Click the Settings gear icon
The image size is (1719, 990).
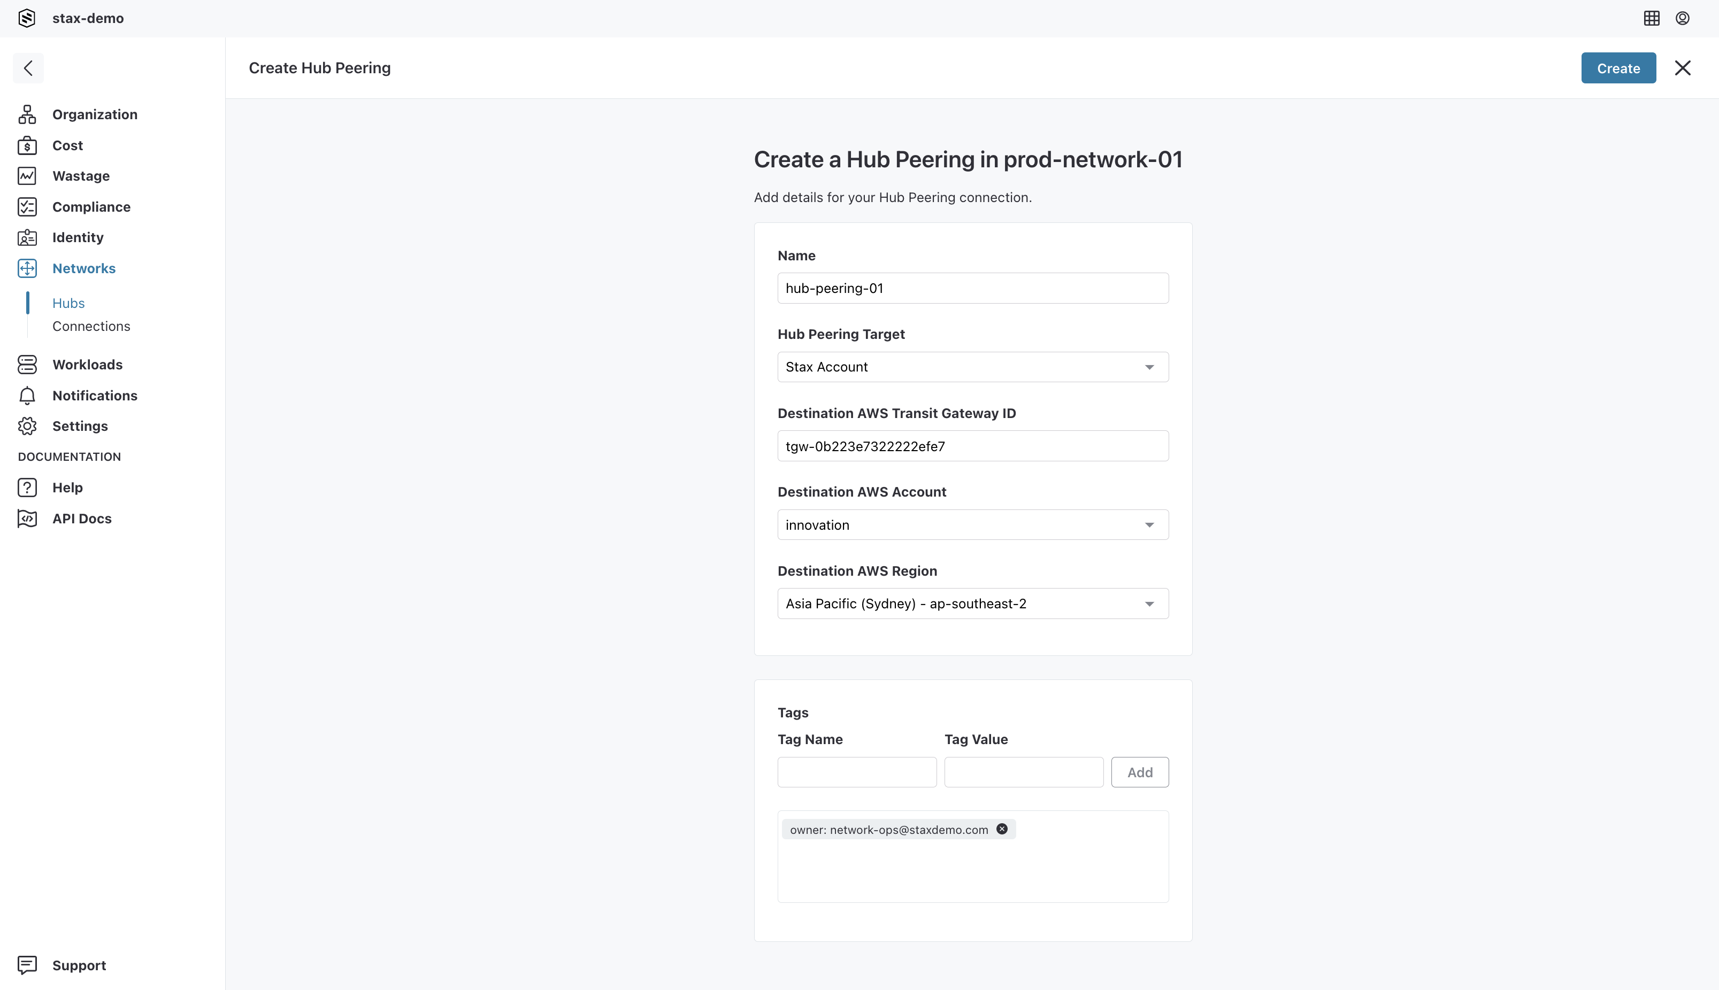pos(27,427)
